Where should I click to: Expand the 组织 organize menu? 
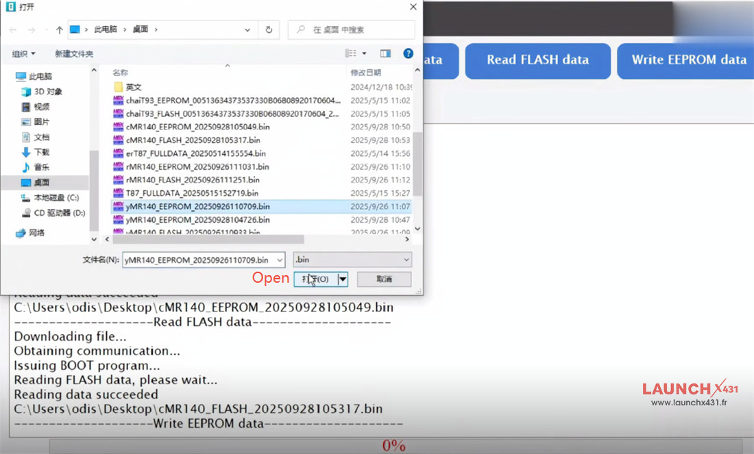[x=23, y=53]
